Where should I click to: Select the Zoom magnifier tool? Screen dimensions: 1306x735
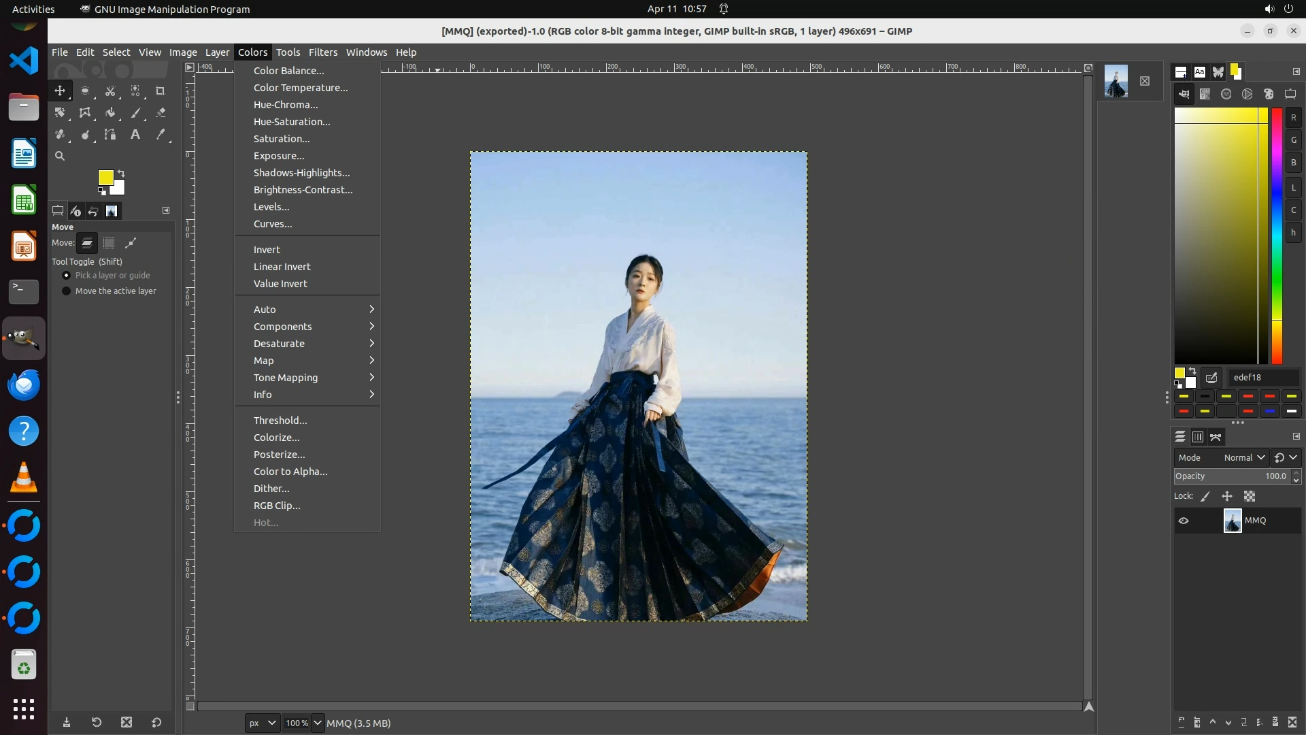60,157
